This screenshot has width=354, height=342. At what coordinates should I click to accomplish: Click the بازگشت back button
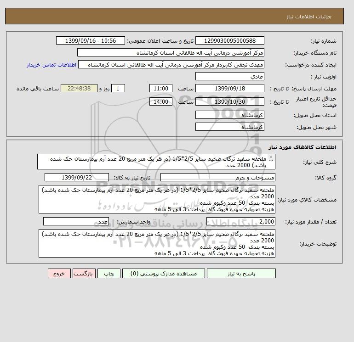[84, 274]
